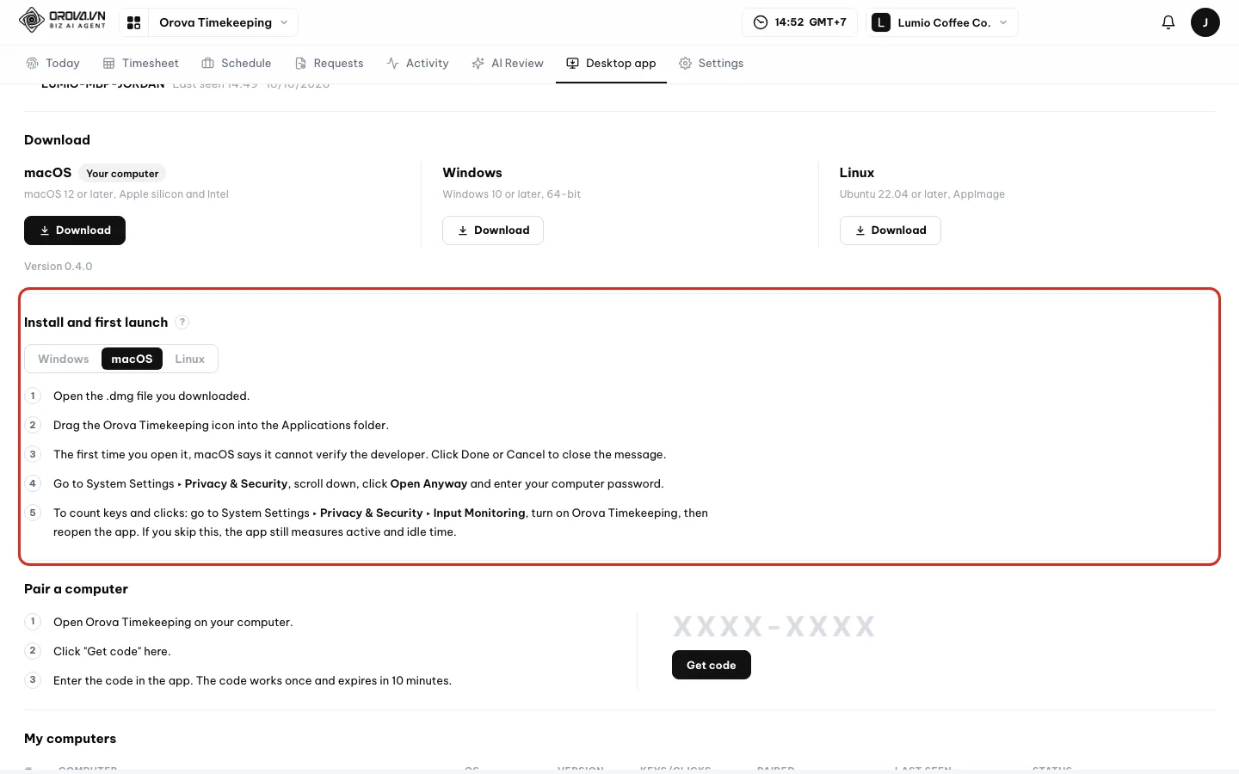The height and width of the screenshot is (774, 1239).
Task: Open the Requests tab
Action: tap(329, 63)
